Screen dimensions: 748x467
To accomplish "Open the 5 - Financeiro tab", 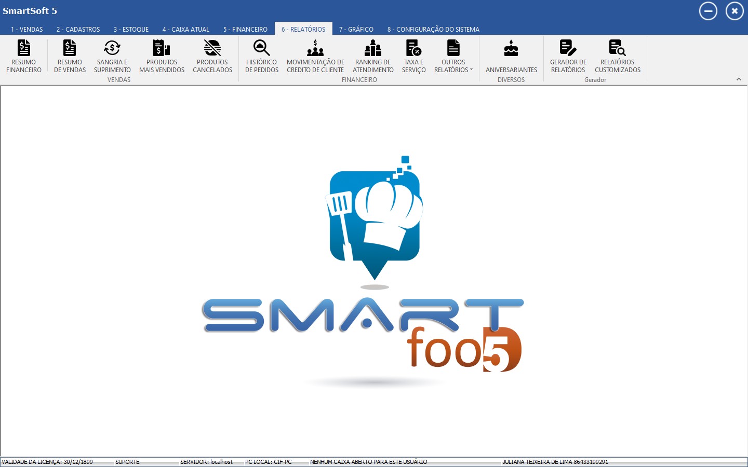I will coord(245,30).
